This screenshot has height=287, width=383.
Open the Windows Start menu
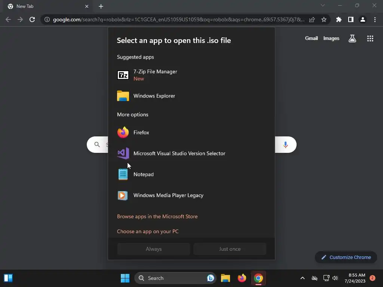click(125, 278)
